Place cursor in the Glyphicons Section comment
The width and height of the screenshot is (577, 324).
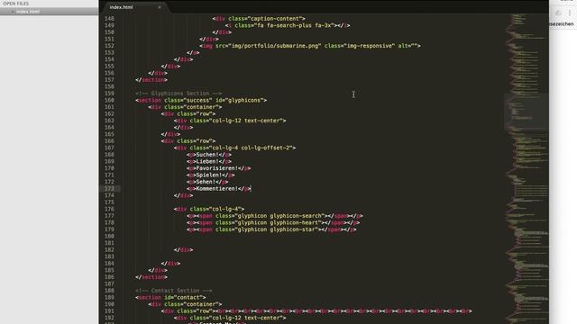pos(179,94)
